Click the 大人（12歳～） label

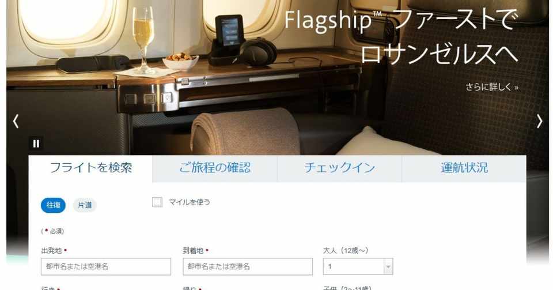click(x=346, y=250)
